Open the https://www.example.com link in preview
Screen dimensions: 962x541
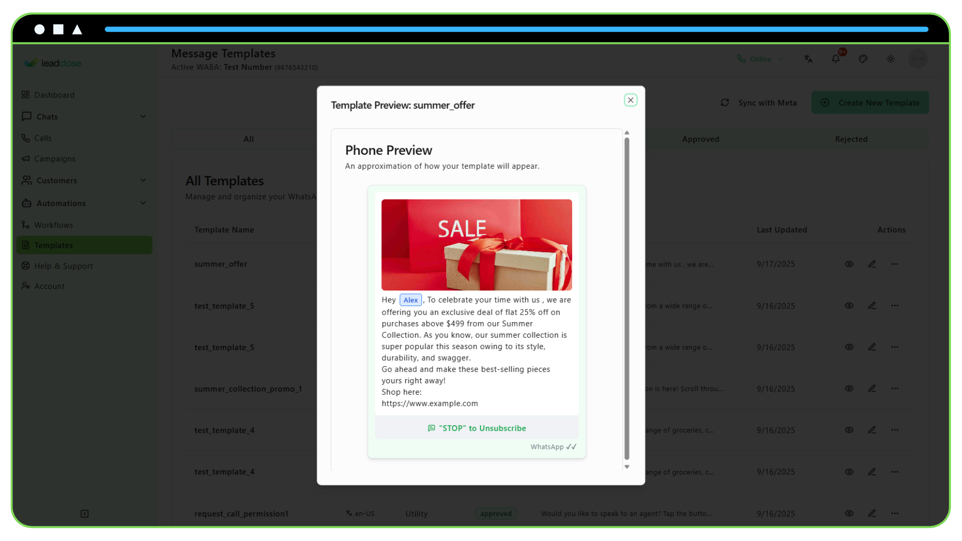click(x=429, y=403)
